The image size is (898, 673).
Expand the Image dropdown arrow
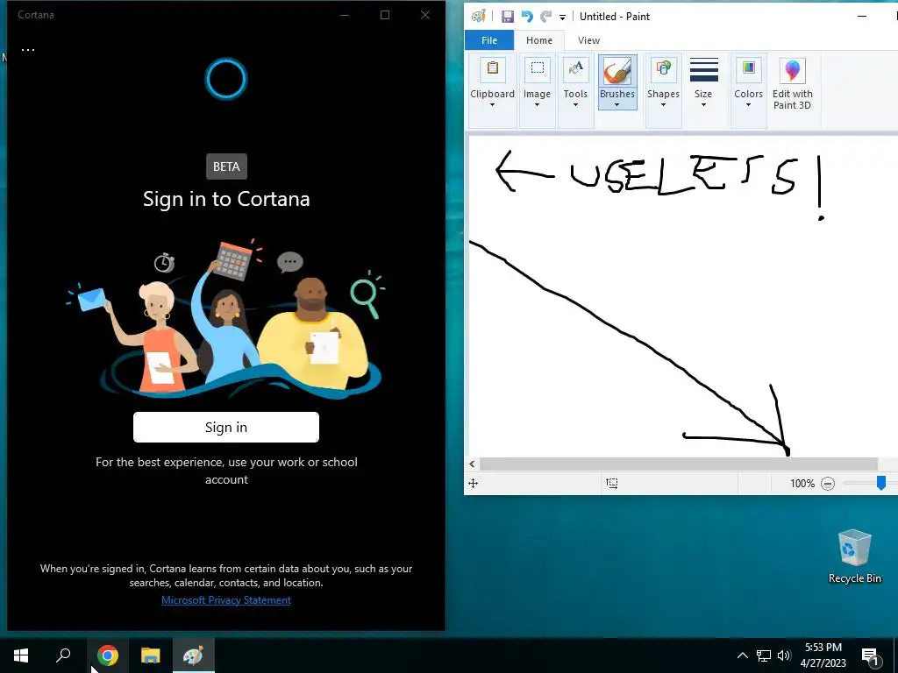[x=537, y=105]
